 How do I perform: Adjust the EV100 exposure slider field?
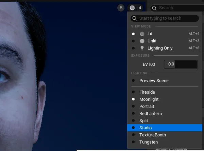pyautogui.click(x=181, y=64)
